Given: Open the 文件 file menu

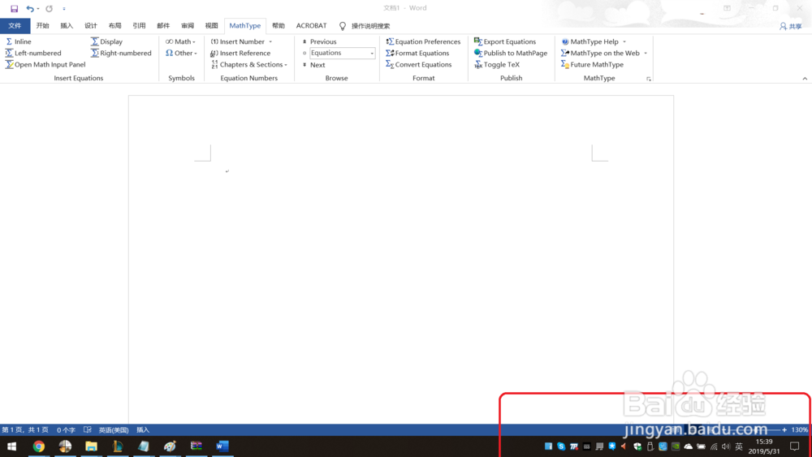Looking at the screenshot, I should click(15, 25).
